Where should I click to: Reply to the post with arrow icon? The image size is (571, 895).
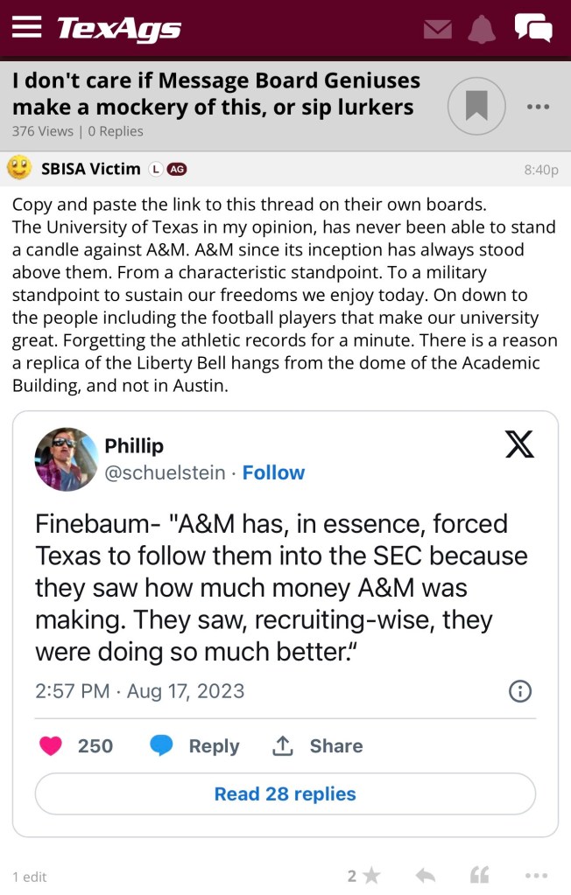point(425,876)
